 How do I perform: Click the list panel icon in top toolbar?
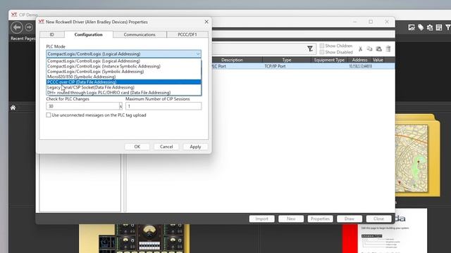click(x=439, y=27)
